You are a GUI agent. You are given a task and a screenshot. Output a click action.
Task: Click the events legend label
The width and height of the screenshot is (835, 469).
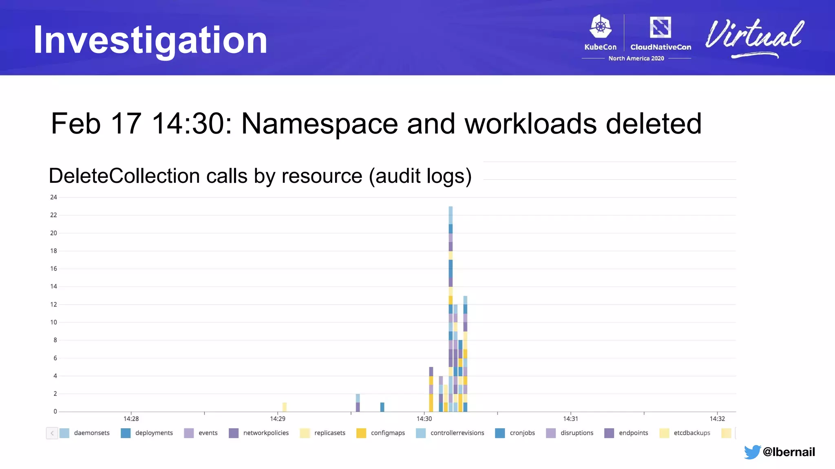[x=208, y=433]
